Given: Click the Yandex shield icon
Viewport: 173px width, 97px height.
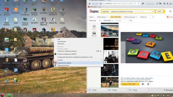Looking at the screenshot, I should pyautogui.click(x=170, y=11).
